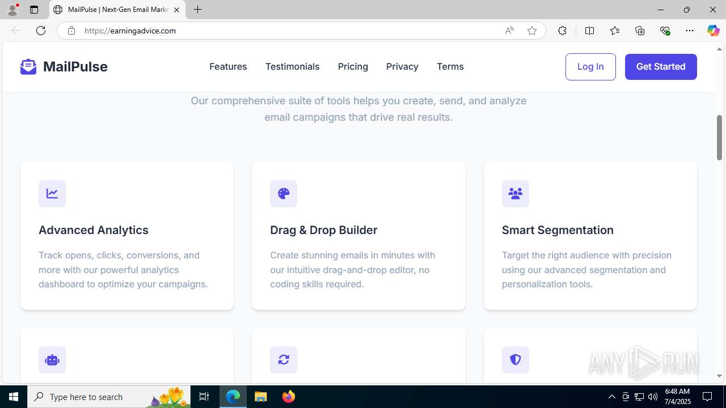Image resolution: width=726 pixels, height=408 pixels.
Task: Click the Windows taskbar search box
Action: pyautogui.click(x=108, y=397)
